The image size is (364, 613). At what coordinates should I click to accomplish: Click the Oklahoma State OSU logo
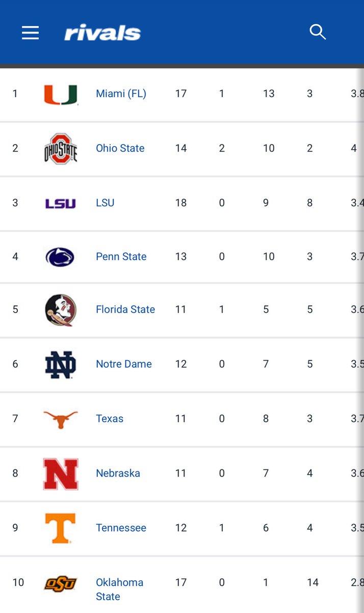pyautogui.click(x=60, y=583)
